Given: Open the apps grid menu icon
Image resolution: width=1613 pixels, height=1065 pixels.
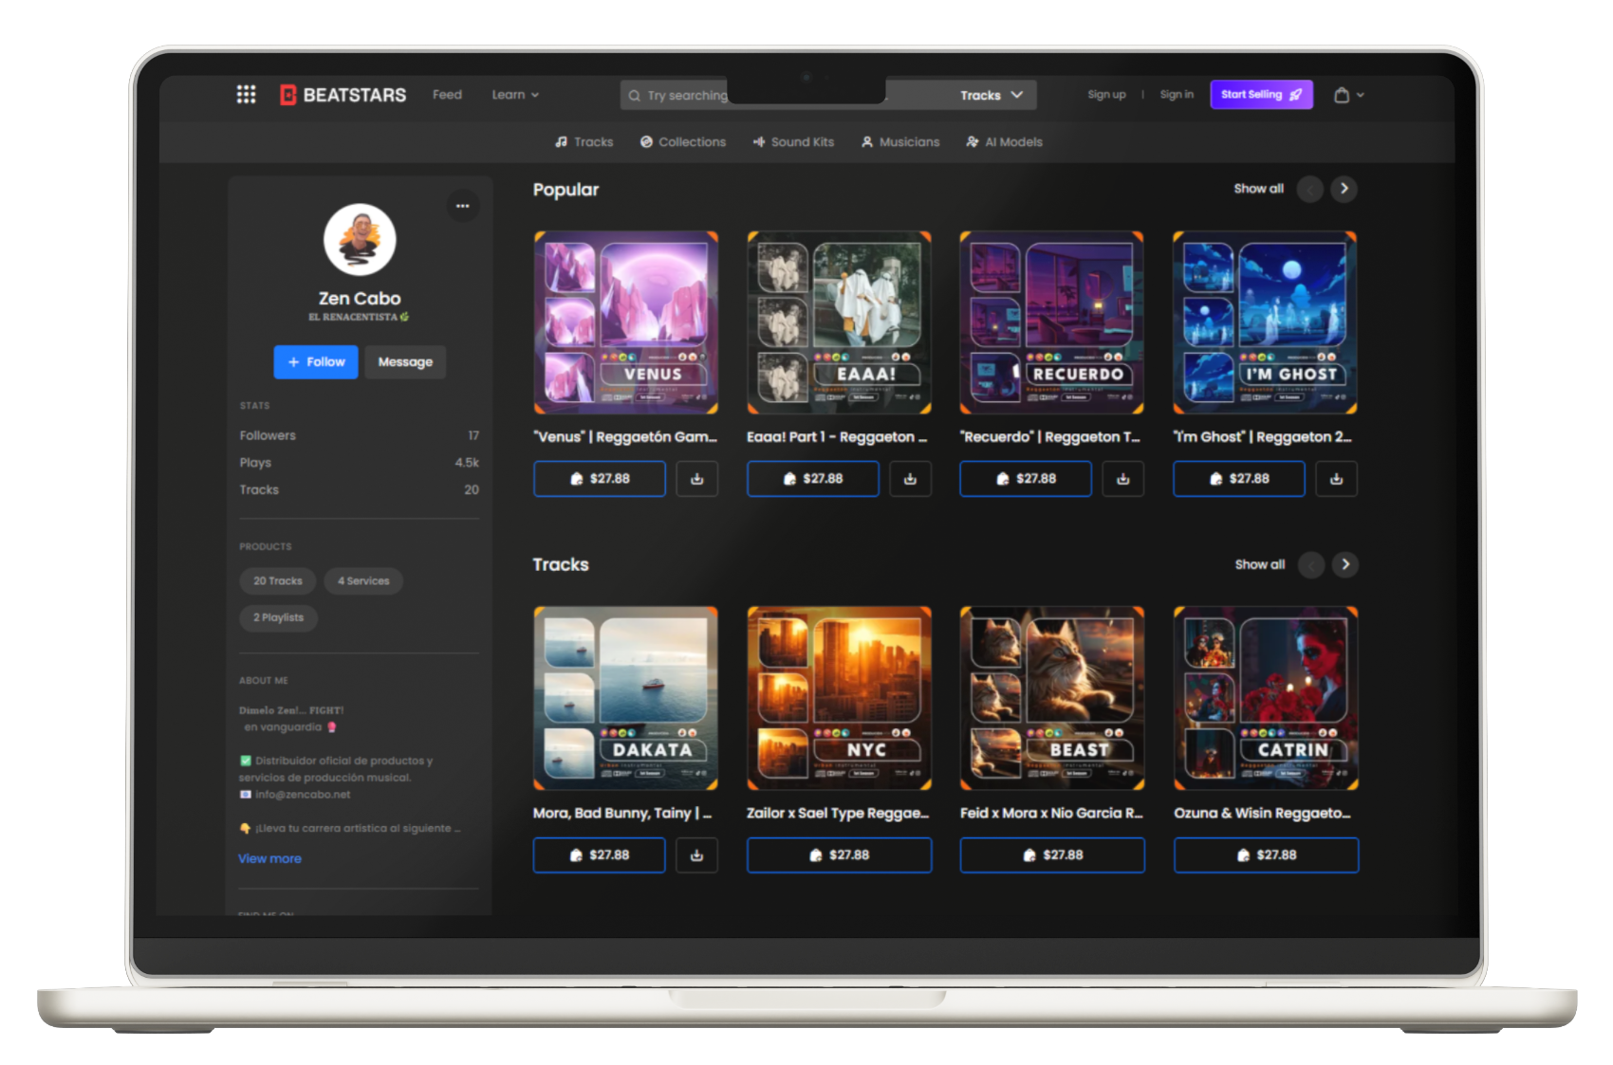Looking at the screenshot, I should 246,94.
